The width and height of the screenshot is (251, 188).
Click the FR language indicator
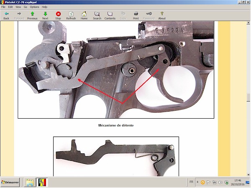[191, 182]
